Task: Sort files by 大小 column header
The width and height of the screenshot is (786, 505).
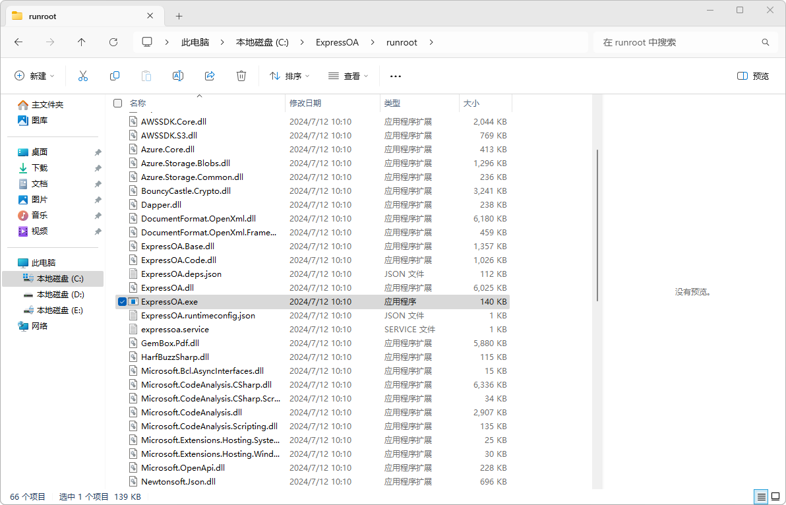Action: pos(471,104)
